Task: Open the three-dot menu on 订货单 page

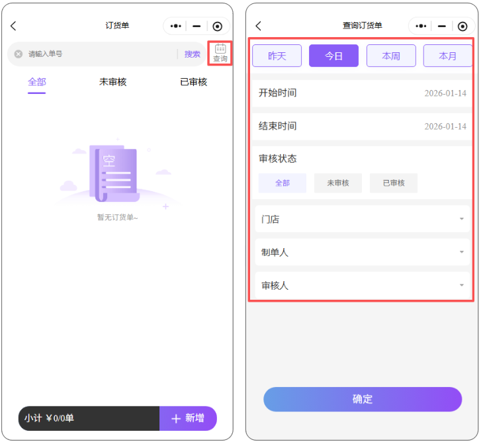Action: tap(175, 26)
